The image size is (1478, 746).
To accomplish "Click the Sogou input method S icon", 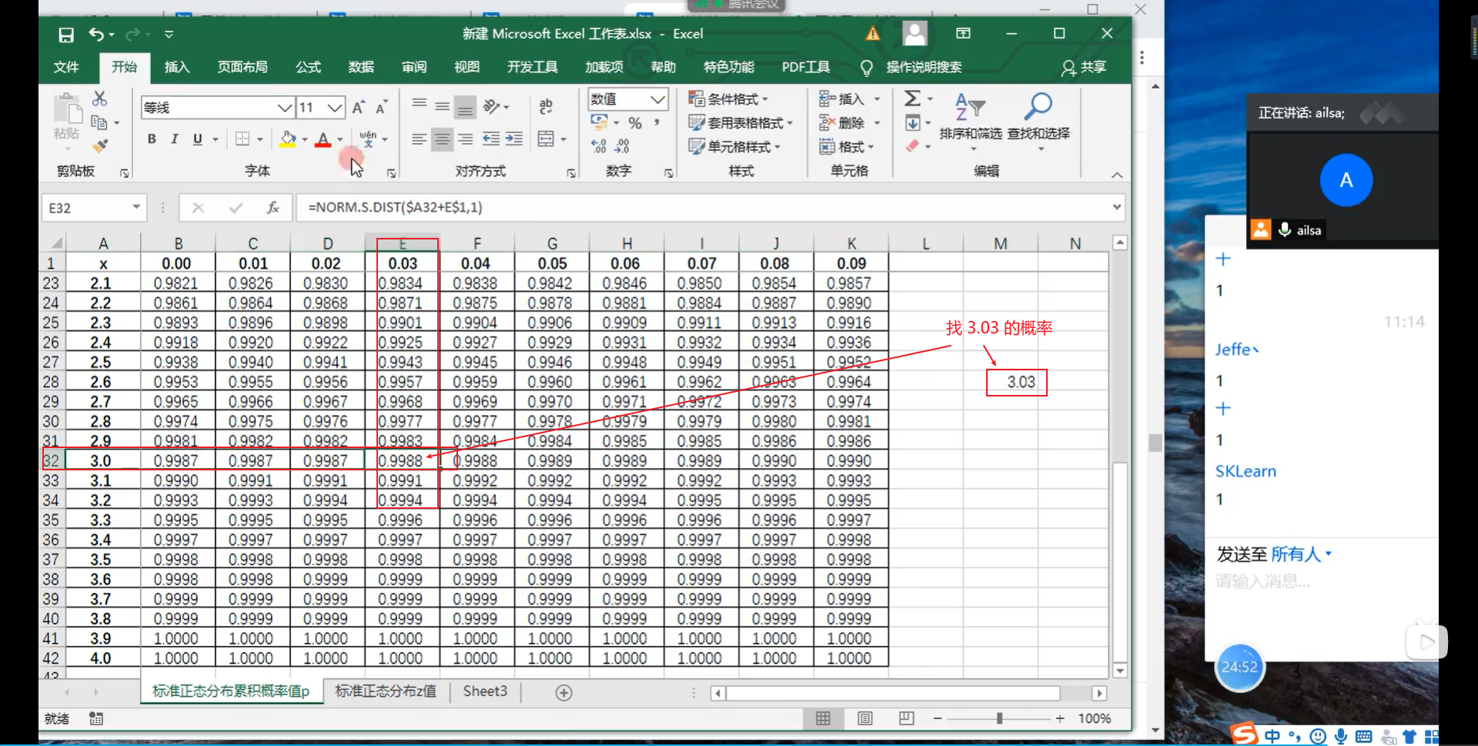I will coord(1243,734).
